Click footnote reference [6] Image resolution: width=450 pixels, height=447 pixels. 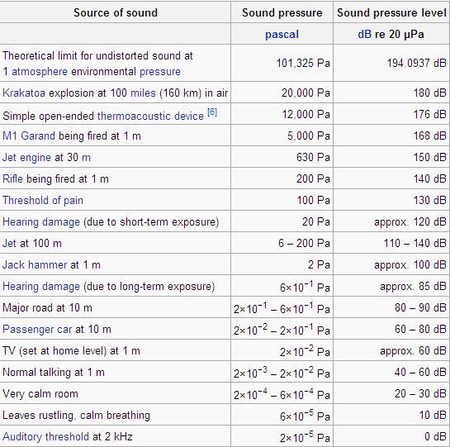[x=212, y=112]
